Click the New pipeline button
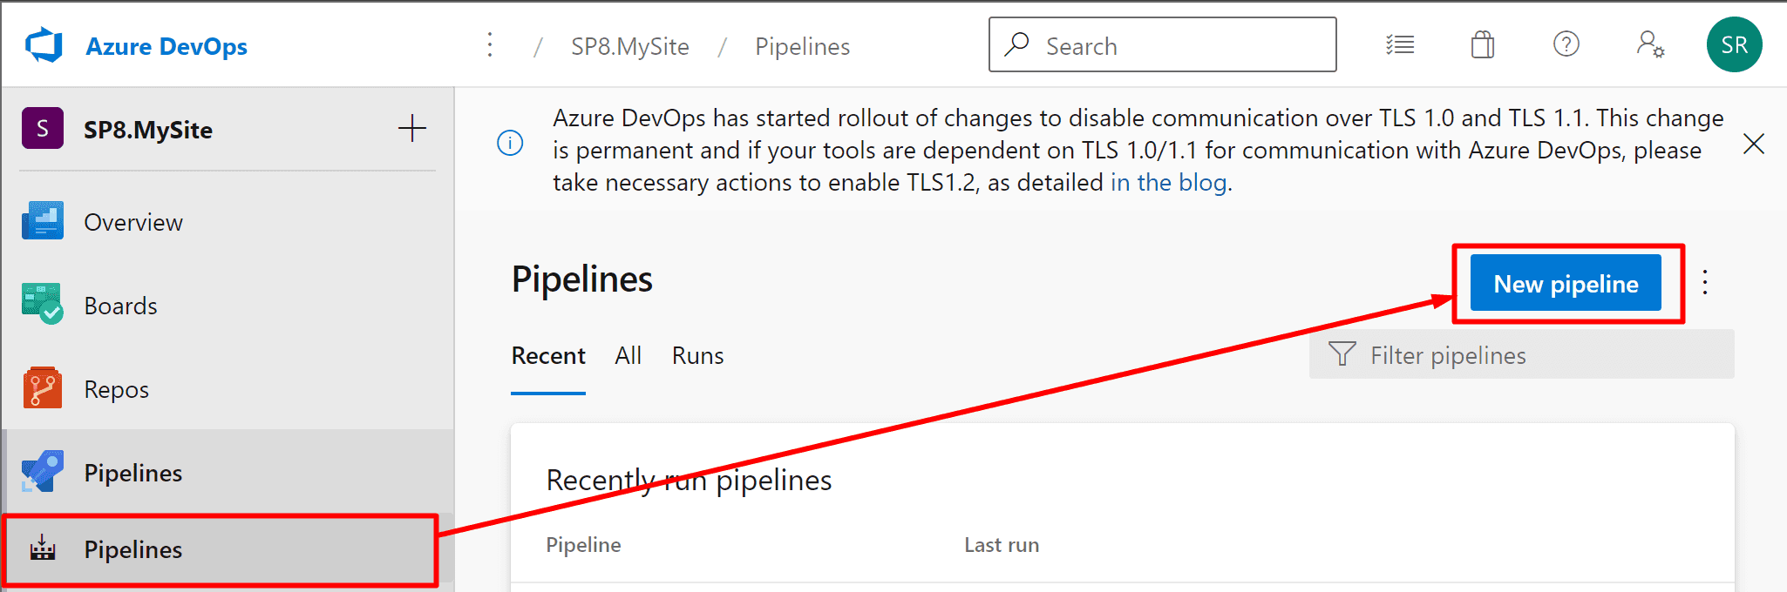This screenshot has height=592, width=1787. (1566, 283)
